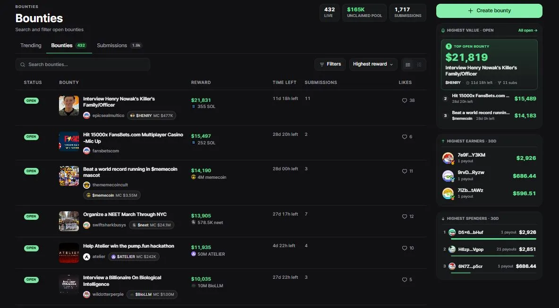Open the Highest reward sort dropdown
Viewport: 559px width, 308px height.
pos(373,65)
